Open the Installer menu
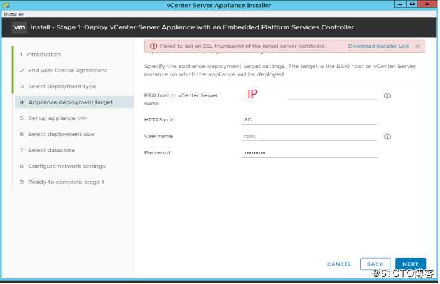 pyautogui.click(x=13, y=14)
